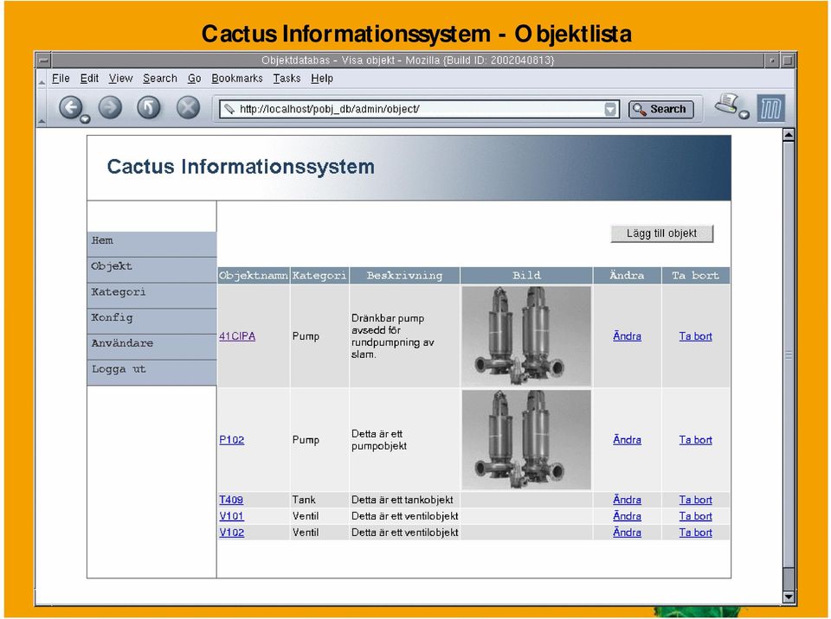The height and width of the screenshot is (619, 831).
Task: Click the Cactus Informationssystem banner heading
Action: [x=241, y=167]
